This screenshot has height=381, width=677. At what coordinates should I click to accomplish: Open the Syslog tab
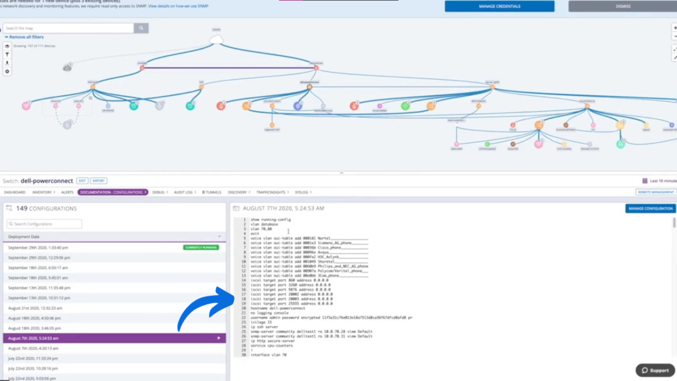tap(303, 192)
